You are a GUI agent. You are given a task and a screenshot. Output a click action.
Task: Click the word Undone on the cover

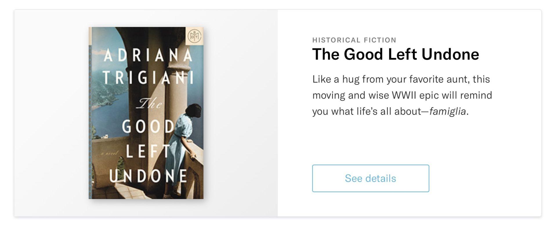point(148,176)
